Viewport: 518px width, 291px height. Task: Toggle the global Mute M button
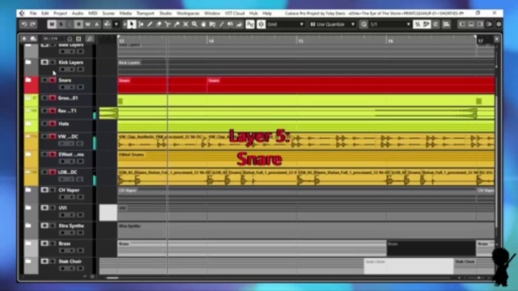click(x=51, y=24)
